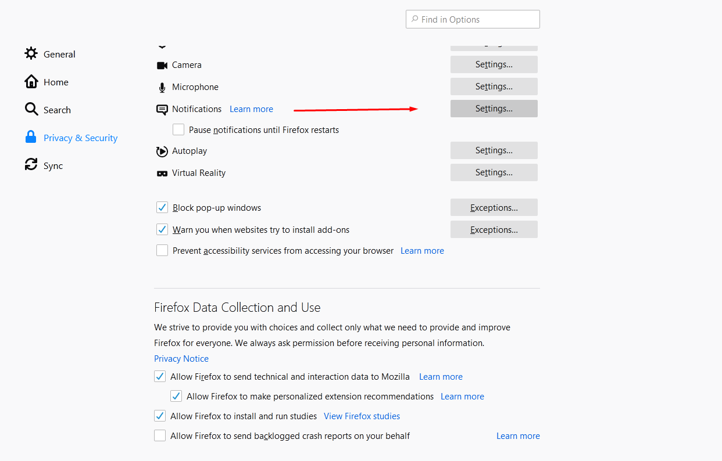Viewport: 722px width, 461px height.
Task: Check allow Firefox to send backlogged crash reports
Action: click(x=159, y=435)
